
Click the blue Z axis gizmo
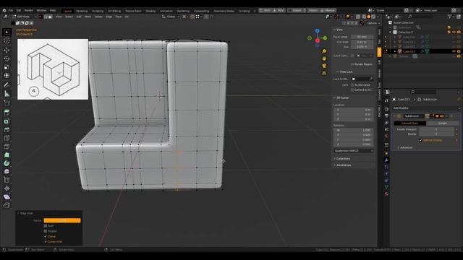tap(317, 30)
